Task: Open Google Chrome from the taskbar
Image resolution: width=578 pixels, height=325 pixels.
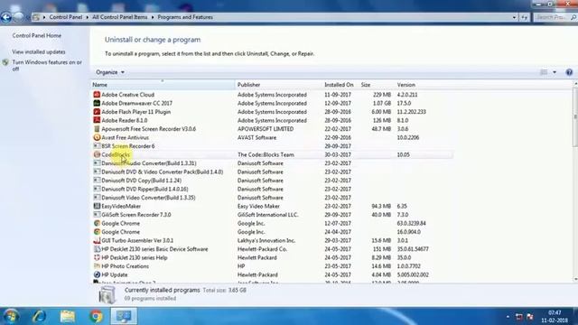Action: click(96, 316)
